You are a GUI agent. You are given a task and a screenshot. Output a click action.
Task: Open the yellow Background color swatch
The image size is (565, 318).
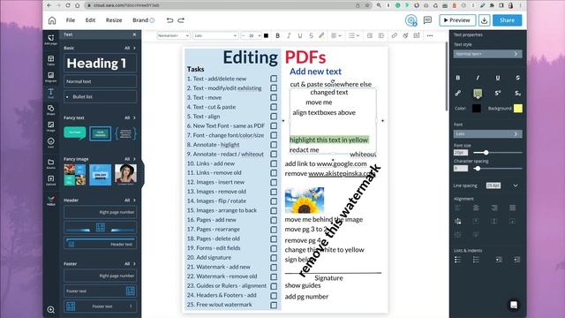click(518, 108)
